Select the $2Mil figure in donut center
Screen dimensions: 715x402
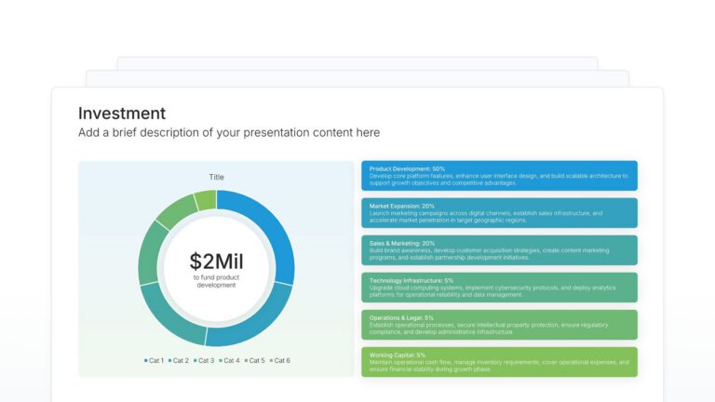(x=216, y=261)
